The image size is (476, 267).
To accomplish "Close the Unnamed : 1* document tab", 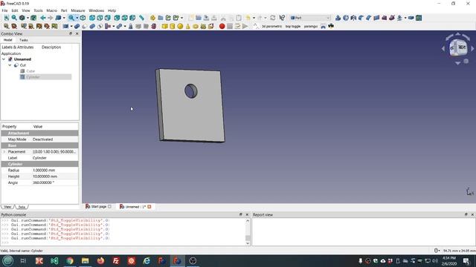I will click(149, 207).
